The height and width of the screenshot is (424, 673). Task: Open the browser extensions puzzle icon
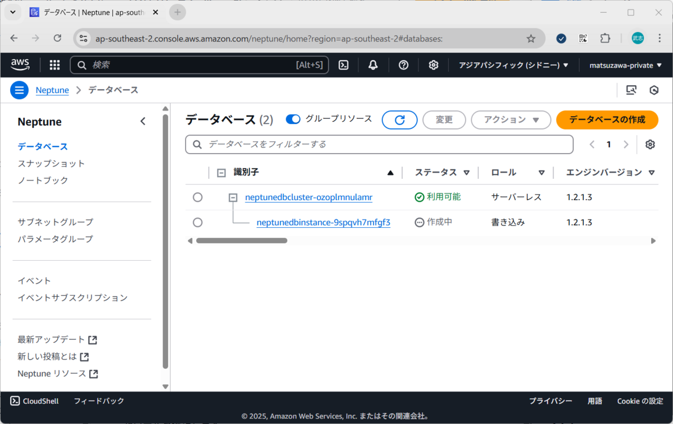coord(605,38)
